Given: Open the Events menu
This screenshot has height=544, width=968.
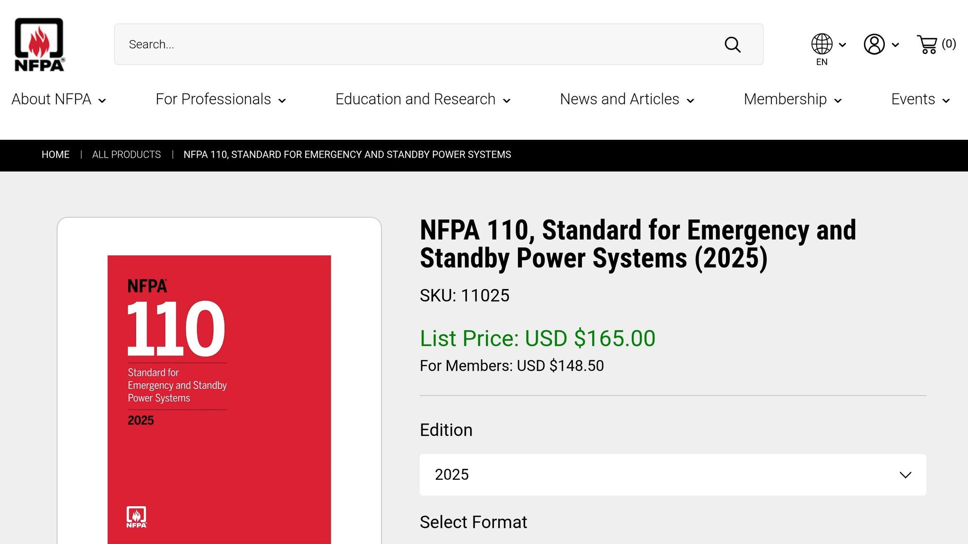Looking at the screenshot, I should tap(920, 100).
